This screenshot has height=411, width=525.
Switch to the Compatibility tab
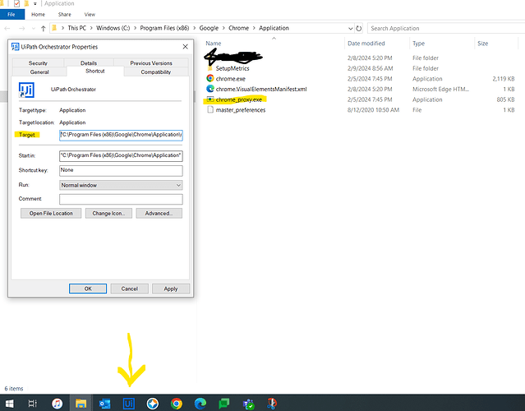pos(155,72)
